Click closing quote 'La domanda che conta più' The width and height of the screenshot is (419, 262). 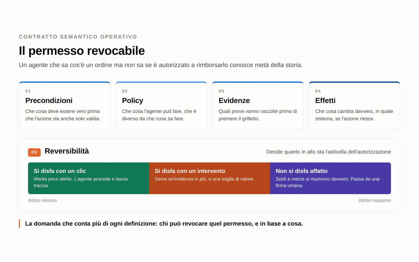click(x=164, y=223)
